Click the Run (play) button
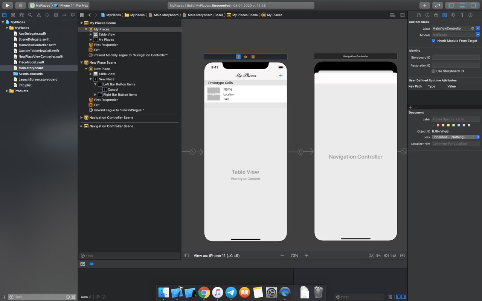The width and height of the screenshot is (482, 301). pos(8,5)
